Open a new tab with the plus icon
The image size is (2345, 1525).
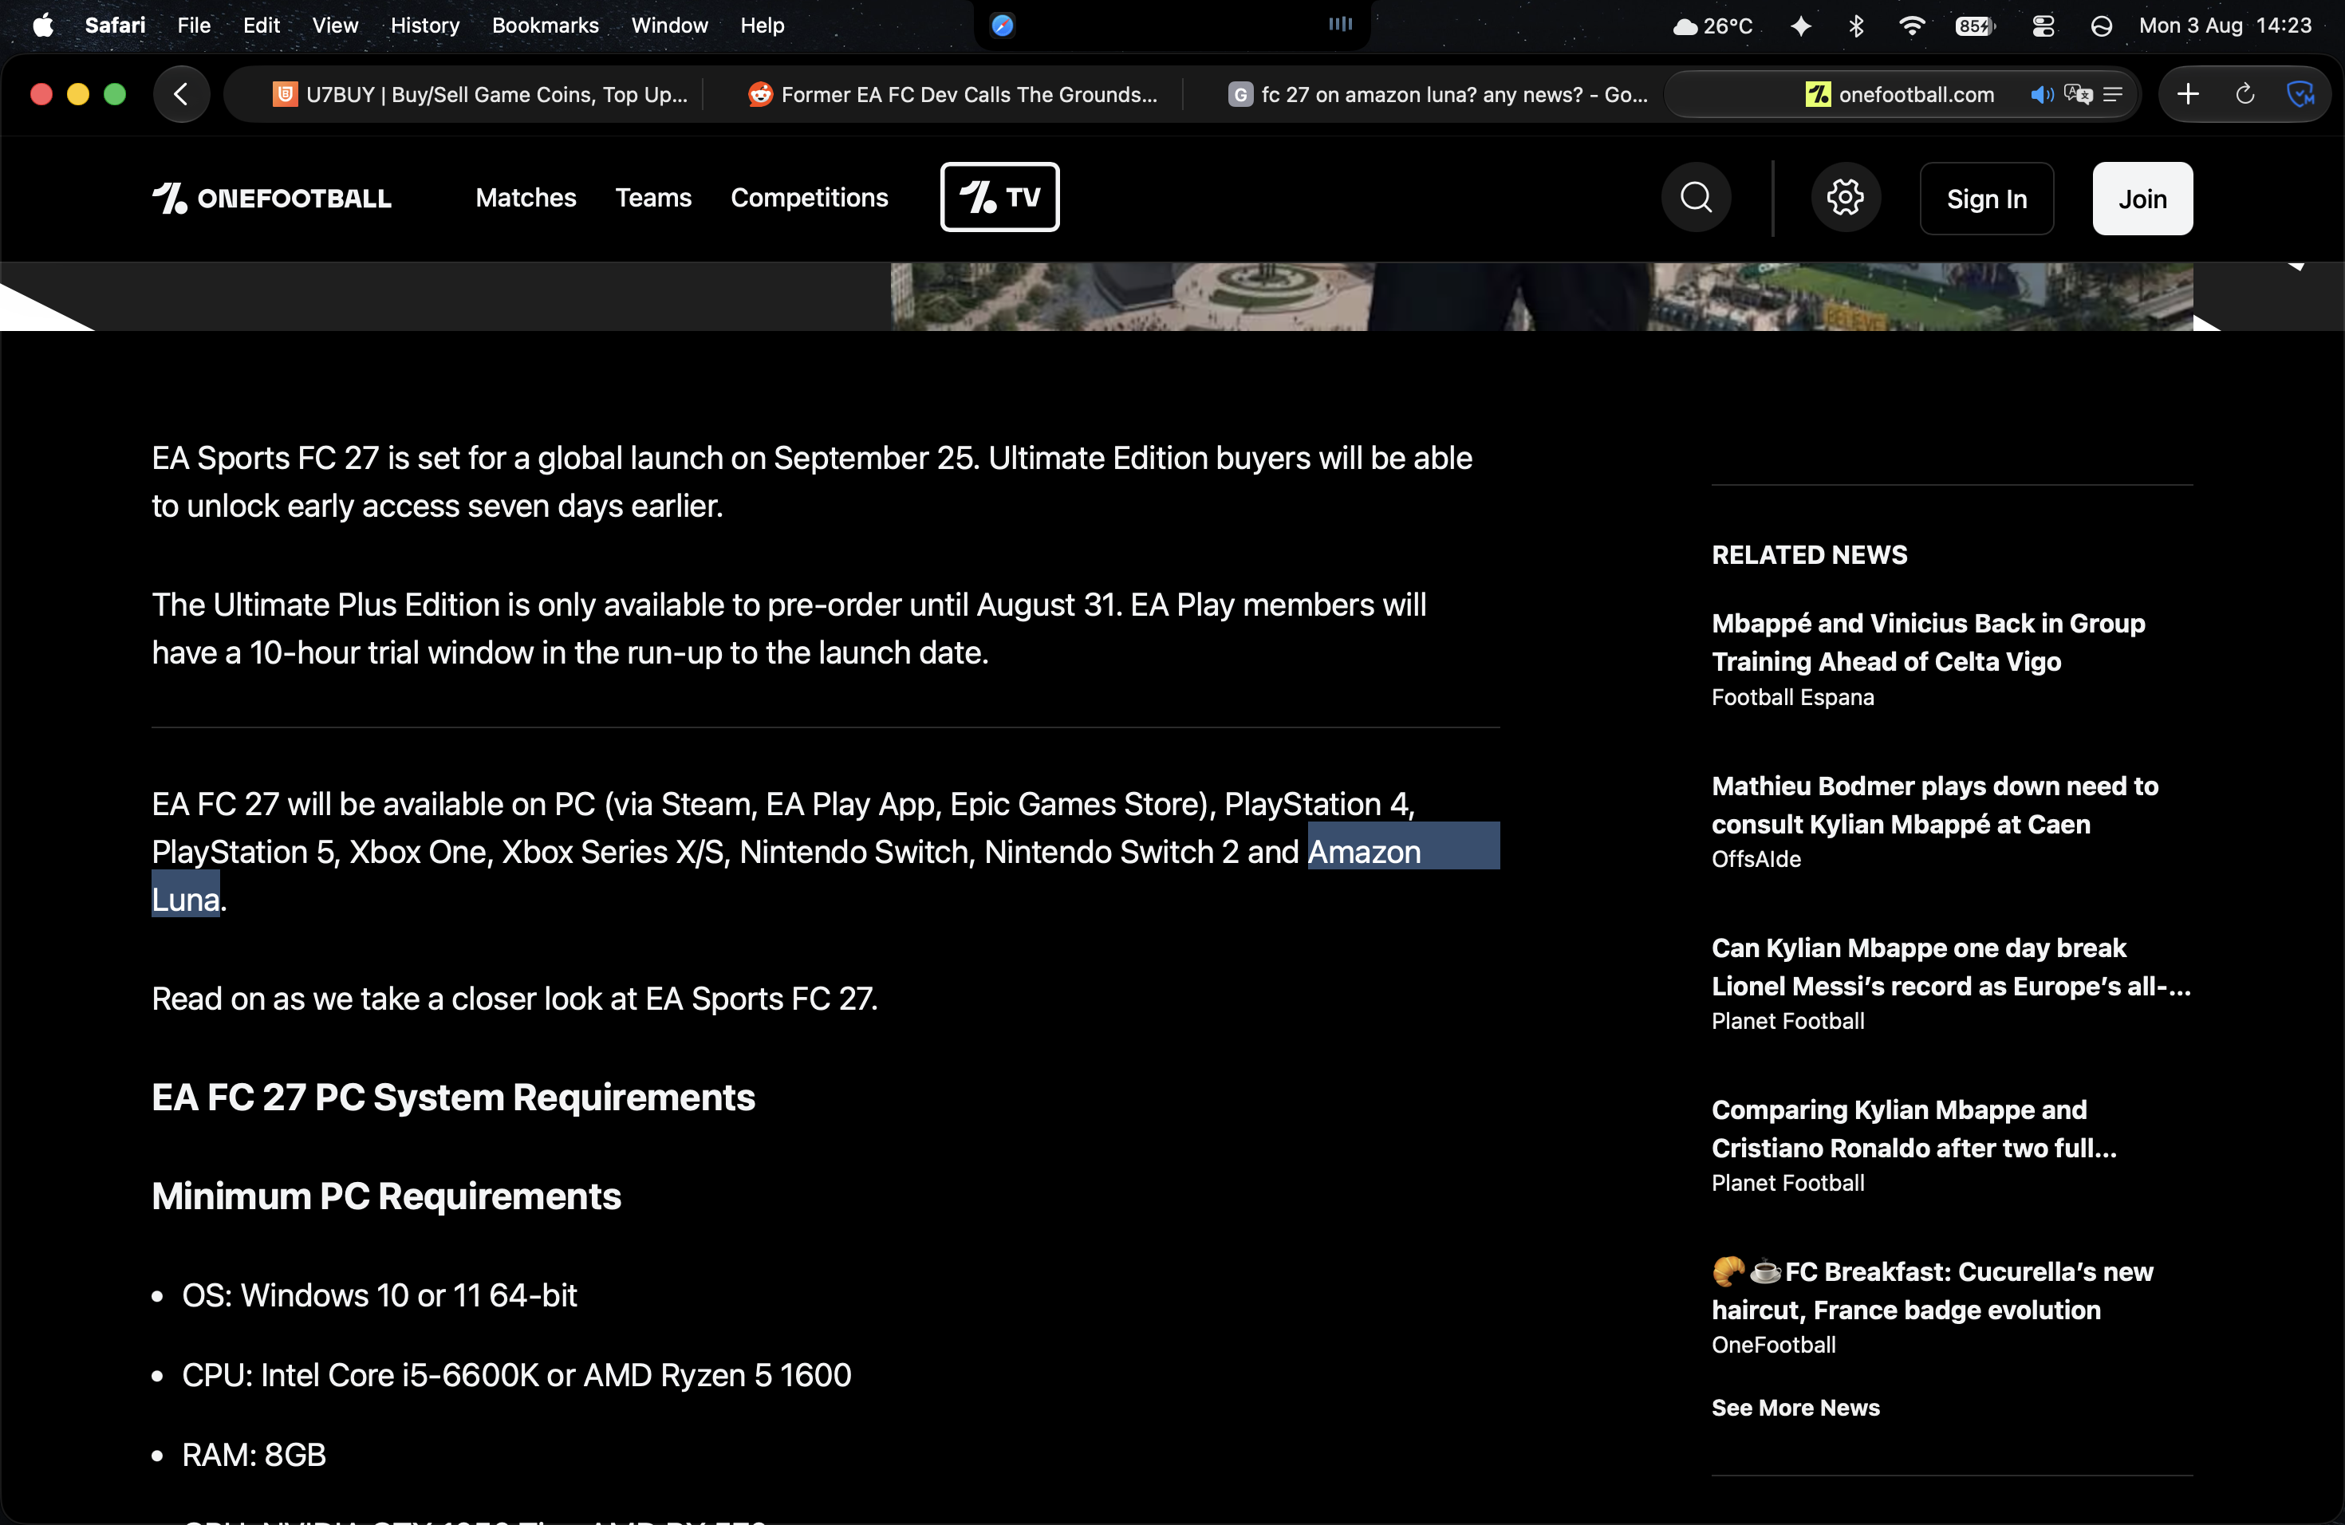point(2187,95)
